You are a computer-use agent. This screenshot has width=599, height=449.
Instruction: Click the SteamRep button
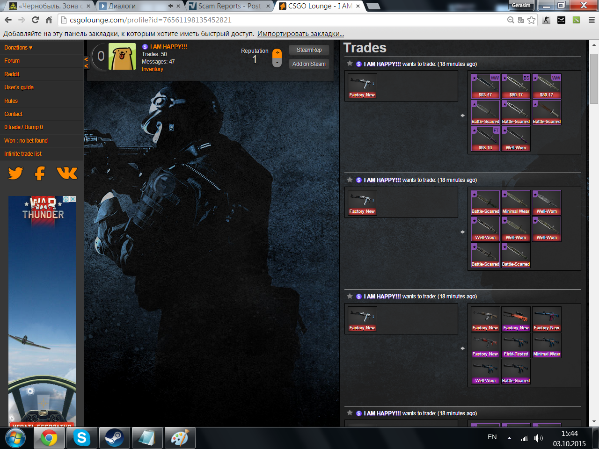coord(309,50)
